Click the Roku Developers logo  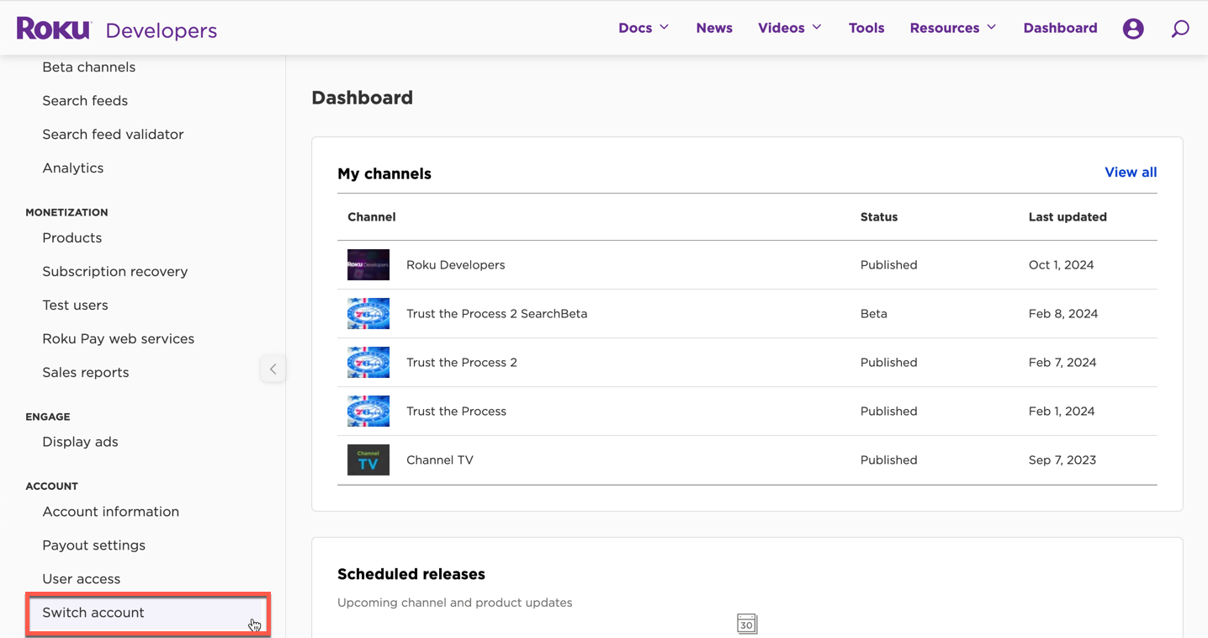click(x=117, y=29)
